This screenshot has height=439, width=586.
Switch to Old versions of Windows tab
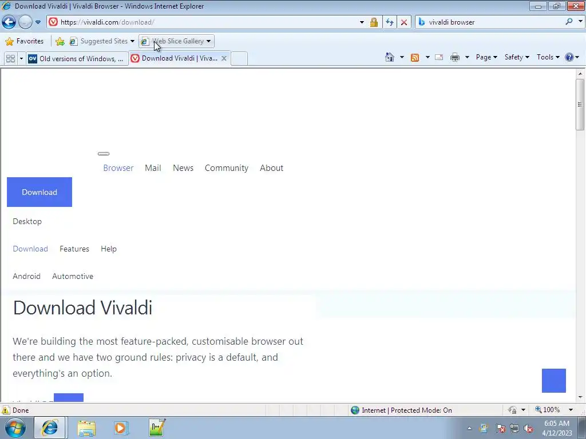tap(77, 59)
